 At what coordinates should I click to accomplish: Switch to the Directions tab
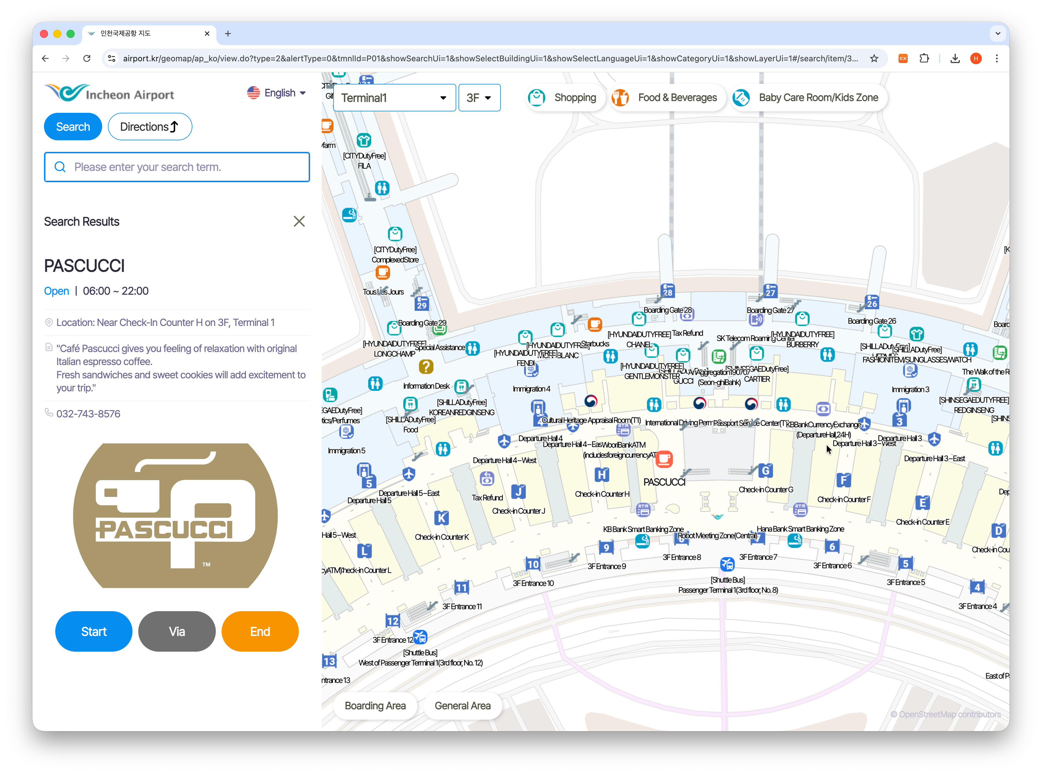tap(150, 126)
